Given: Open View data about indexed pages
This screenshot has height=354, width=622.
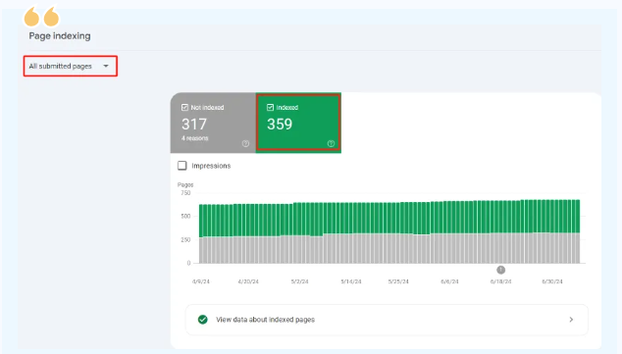Looking at the screenshot, I should coord(387,320).
